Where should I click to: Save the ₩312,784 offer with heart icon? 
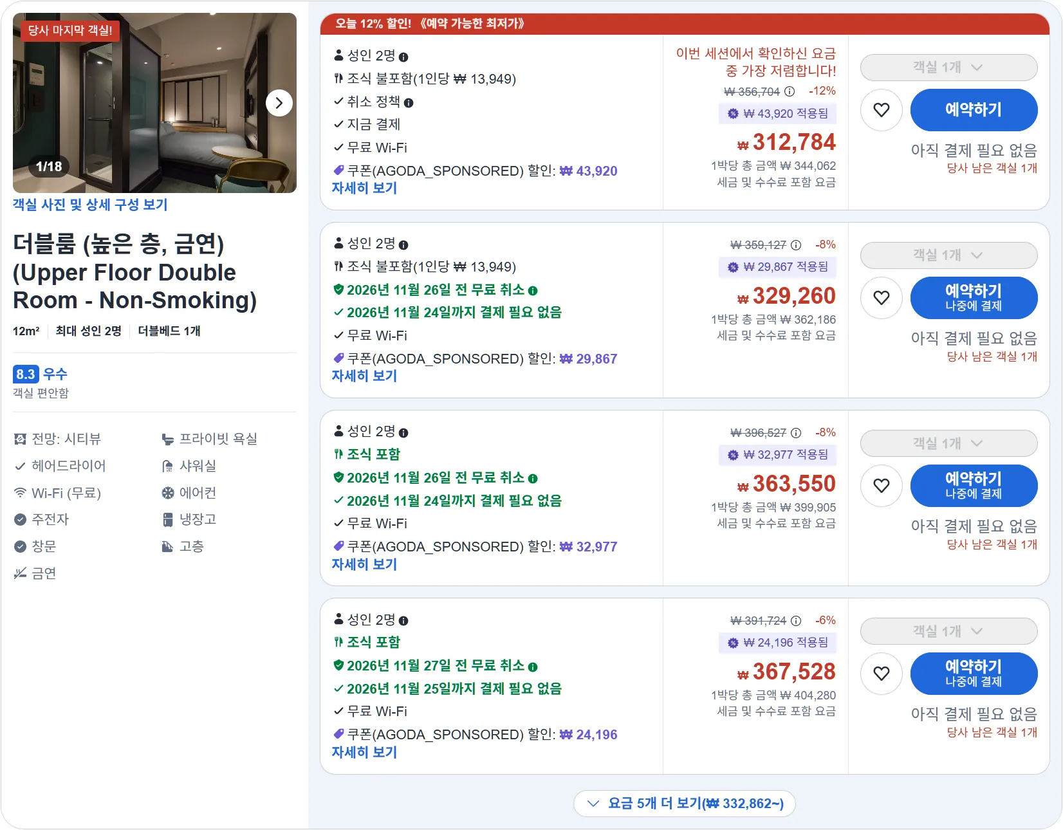[882, 110]
